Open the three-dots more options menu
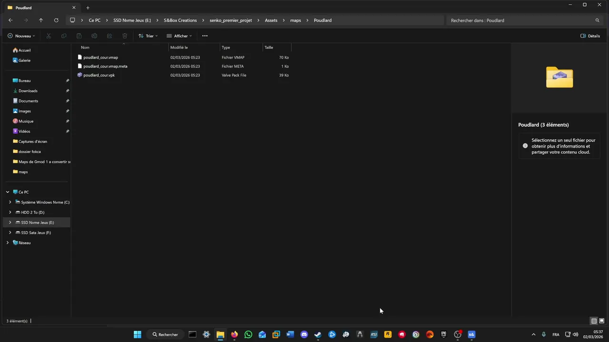 click(x=205, y=36)
